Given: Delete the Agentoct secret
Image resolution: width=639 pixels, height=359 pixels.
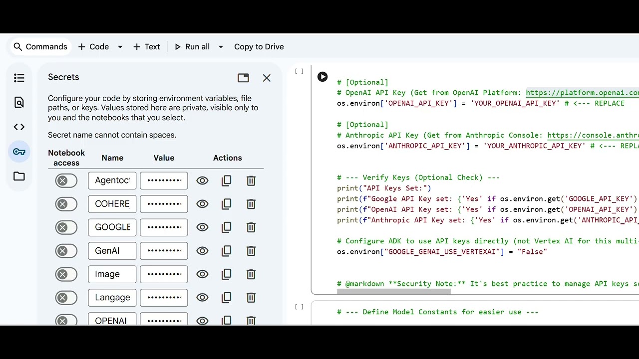Looking at the screenshot, I should coord(251,180).
